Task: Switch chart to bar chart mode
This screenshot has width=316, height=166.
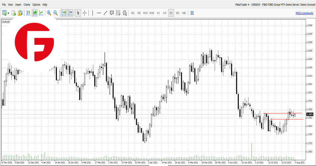Action: click(28, 13)
